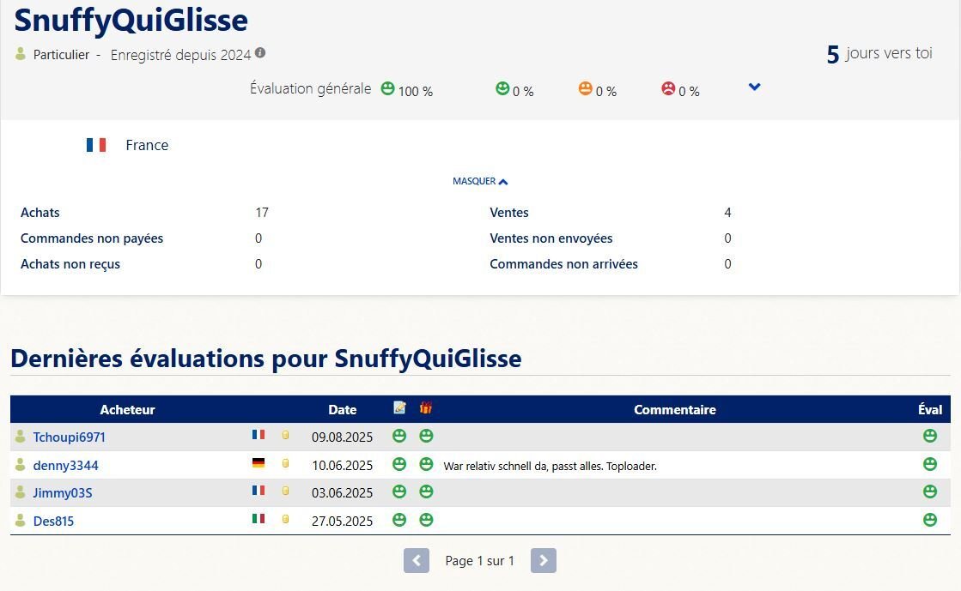Open the Jimmy03S buyer profile
The height and width of the screenshot is (591, 961).
pyautogui.click(x=63, y=493)
